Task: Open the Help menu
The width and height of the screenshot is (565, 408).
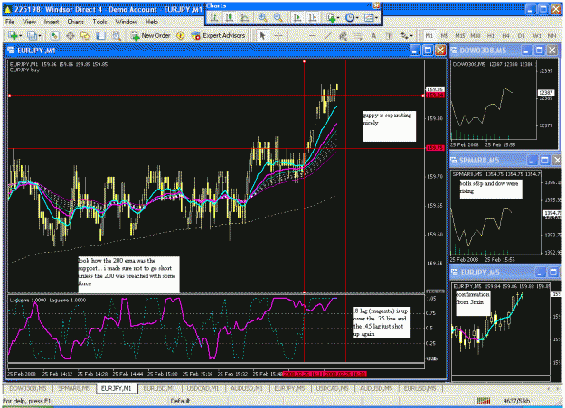Action: click(152, 22)
